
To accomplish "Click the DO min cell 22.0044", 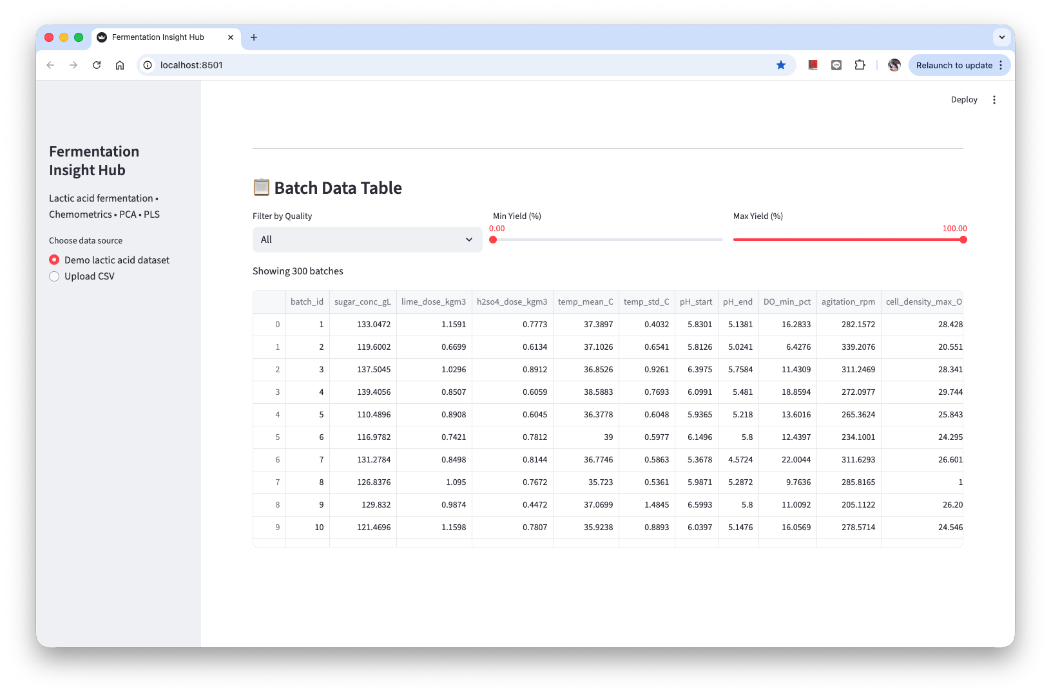I will click(787, 460).
